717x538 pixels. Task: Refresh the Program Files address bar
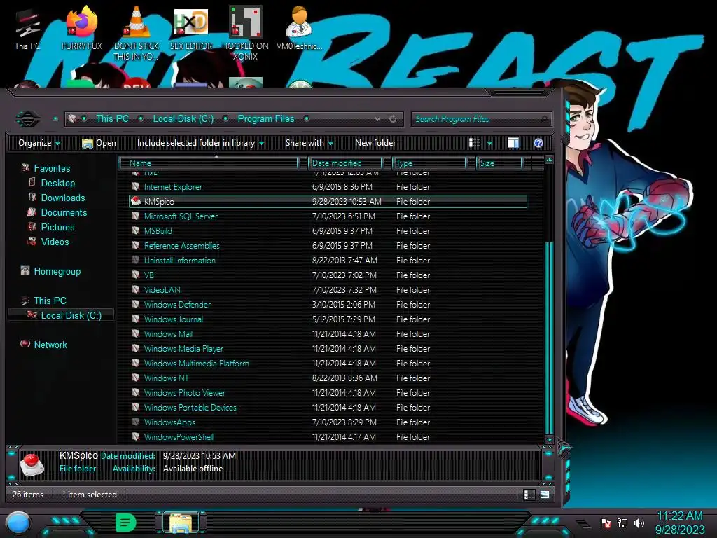pyautogui.click(x=393, y=119)
